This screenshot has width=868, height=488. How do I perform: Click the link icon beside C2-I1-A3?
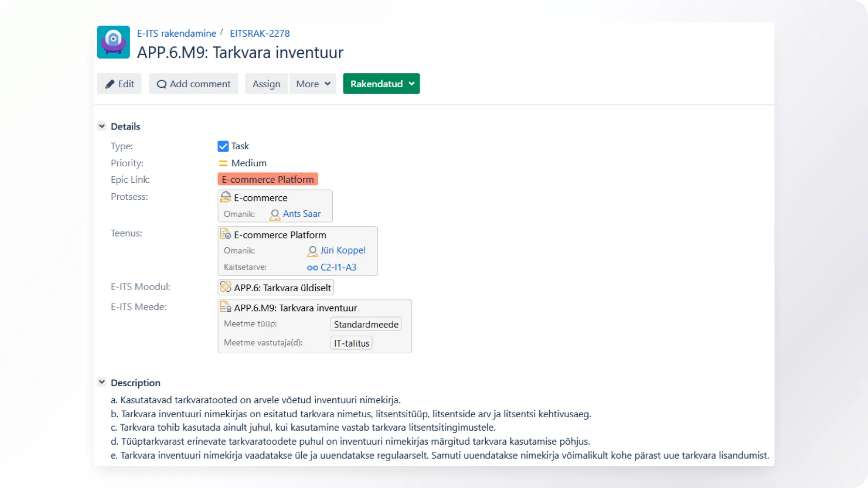pos(313,267)
